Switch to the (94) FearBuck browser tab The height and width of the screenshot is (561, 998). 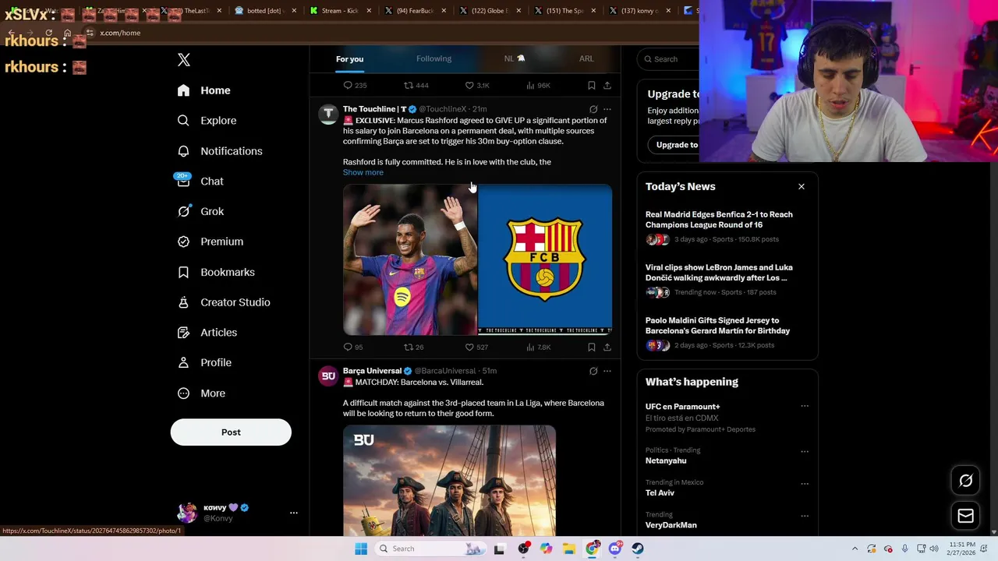pyautogui.click(x=417, y=11)
